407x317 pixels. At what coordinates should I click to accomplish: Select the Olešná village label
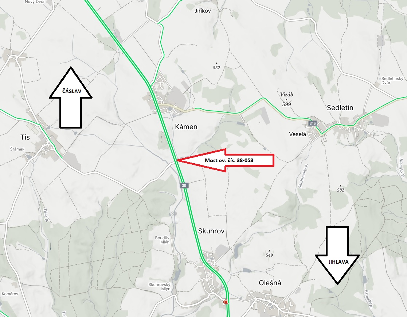(x=270, y=283)
